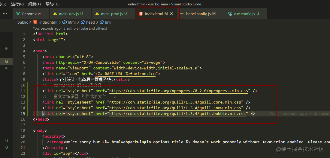330x158 pixels.
Task: Open the quill.snow.min.css CDN link
Action: point(175,108)
